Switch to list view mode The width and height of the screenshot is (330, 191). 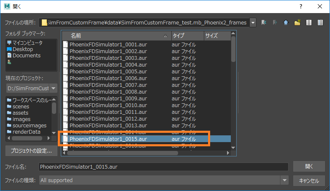click(309, 22)
